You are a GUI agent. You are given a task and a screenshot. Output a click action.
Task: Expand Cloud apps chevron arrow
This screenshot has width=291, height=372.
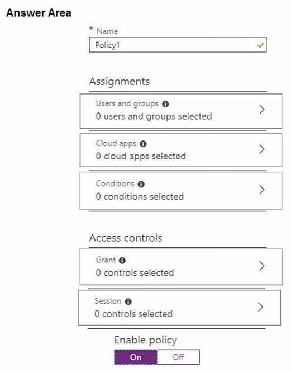(x=262, y=149)
